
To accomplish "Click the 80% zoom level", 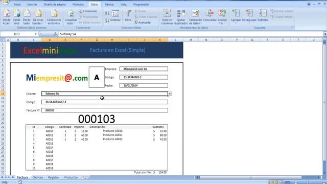I will click(x=288, y=182).
